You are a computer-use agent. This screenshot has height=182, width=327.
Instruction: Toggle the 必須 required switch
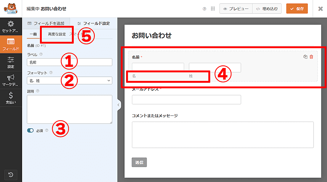(30, 130)
